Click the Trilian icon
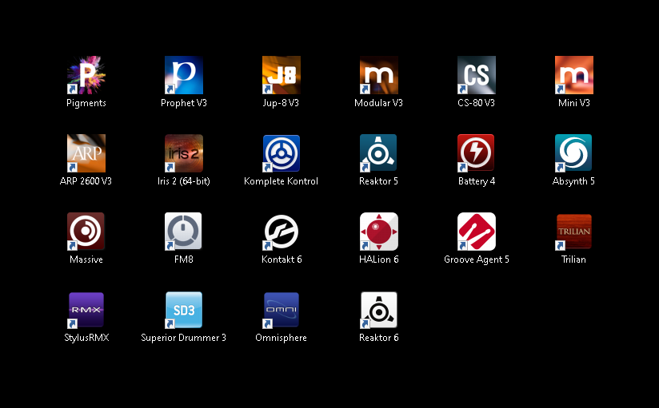This screenshot has width=659, height=408. (573, 232)
